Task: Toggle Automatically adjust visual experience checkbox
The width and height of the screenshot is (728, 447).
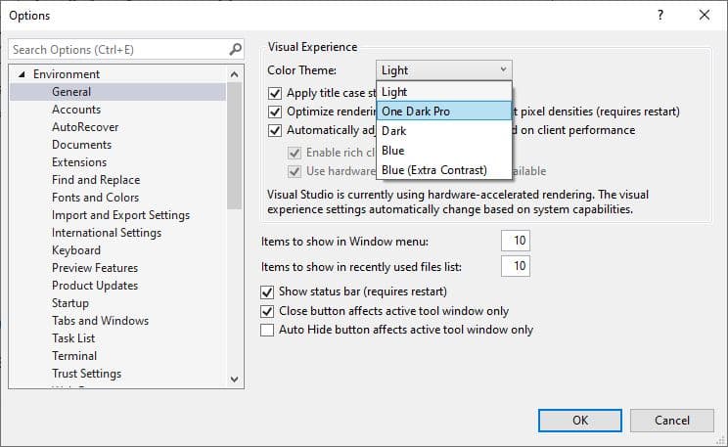Action: pos(275,130)
